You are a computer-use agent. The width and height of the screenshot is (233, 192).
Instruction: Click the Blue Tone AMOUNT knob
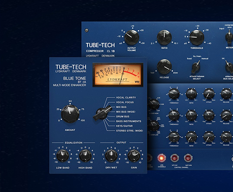(70, 114)
